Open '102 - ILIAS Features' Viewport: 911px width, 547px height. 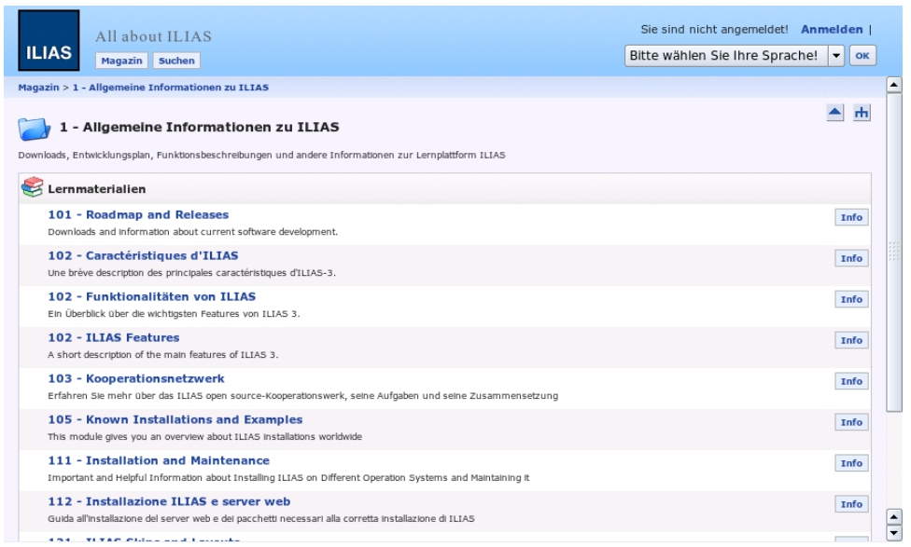(113, 337)
